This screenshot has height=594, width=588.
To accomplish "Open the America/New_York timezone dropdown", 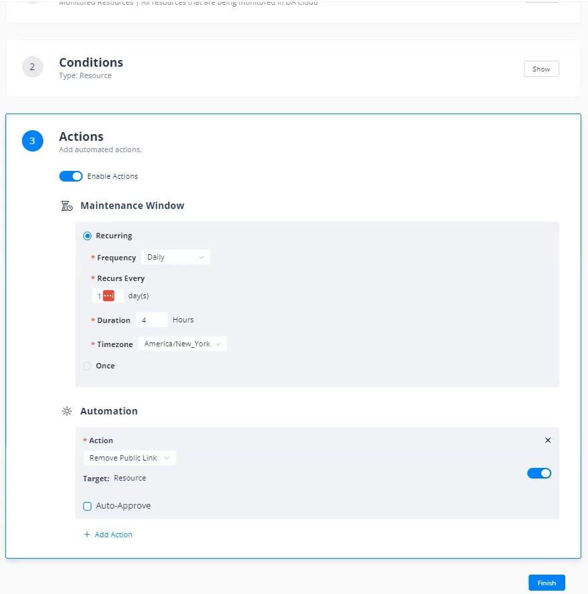I will 182,343.
